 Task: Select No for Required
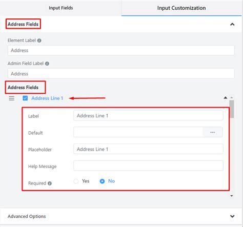(x=102, y=181)
